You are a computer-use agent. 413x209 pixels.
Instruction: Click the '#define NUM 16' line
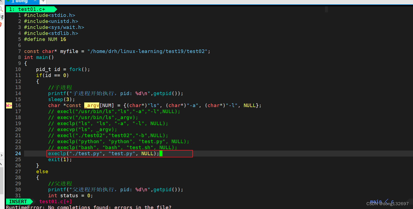tap(45, 39)
